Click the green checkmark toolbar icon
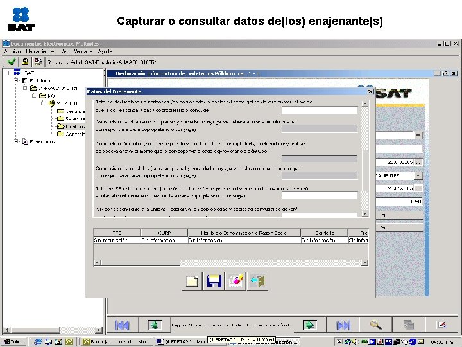 tap(12, 62)
